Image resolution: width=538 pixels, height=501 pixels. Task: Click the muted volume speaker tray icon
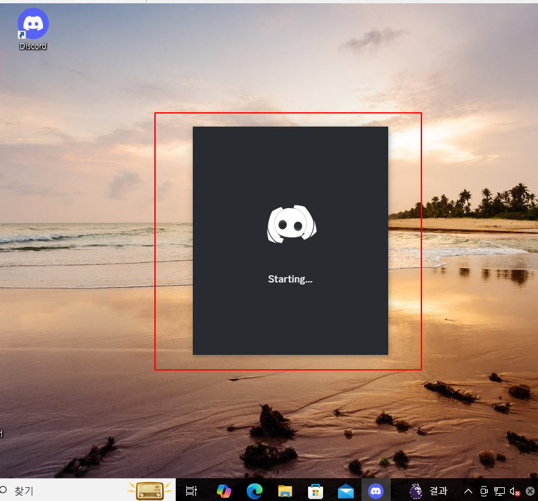pyautogui.click(x=515, y=492)
